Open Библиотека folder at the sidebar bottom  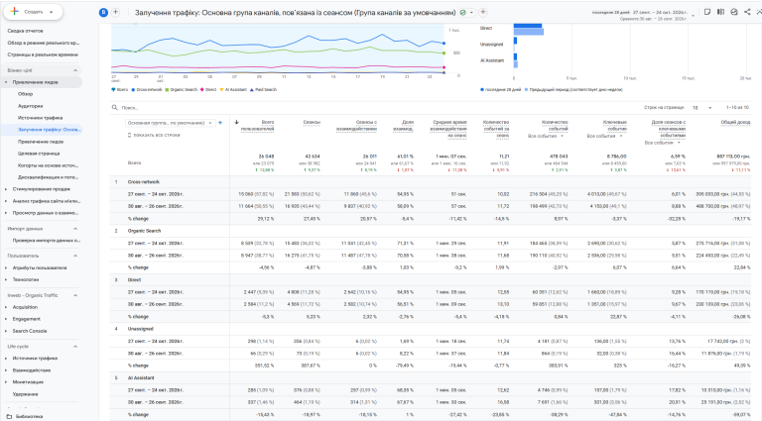(25, 416)
